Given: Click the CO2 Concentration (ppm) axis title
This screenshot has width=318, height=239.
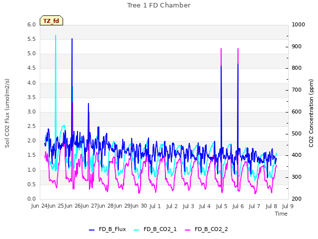Looking at the screenshot, I should (x=311, y=113).
